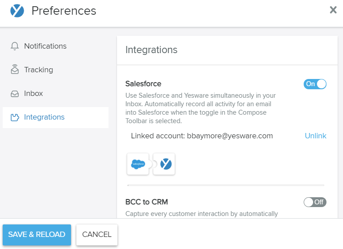This screenshot has width=343, height=249.
Task: Click the Integrations puzzle icon
Action: click(15, 117)
